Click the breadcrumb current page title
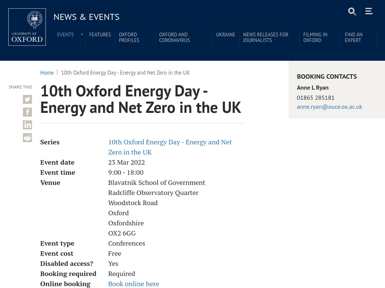The image size is (385, 288). tap(125, 73)
